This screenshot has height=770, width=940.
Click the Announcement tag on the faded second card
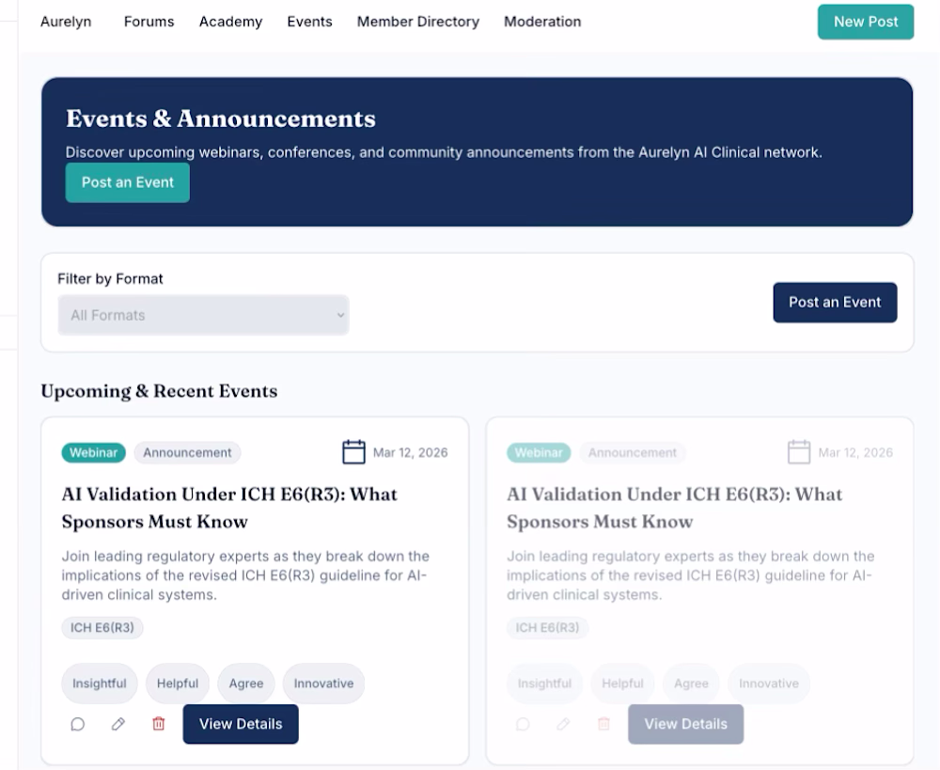633,452
